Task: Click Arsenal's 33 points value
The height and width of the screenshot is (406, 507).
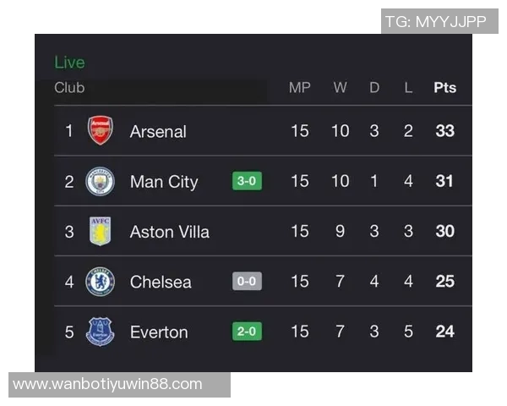Action: coord(444,131)
